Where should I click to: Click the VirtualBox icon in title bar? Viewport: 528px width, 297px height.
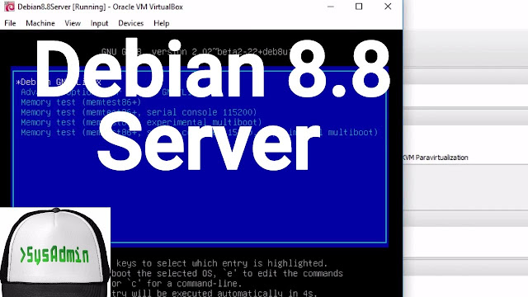[x=9, y=7]
